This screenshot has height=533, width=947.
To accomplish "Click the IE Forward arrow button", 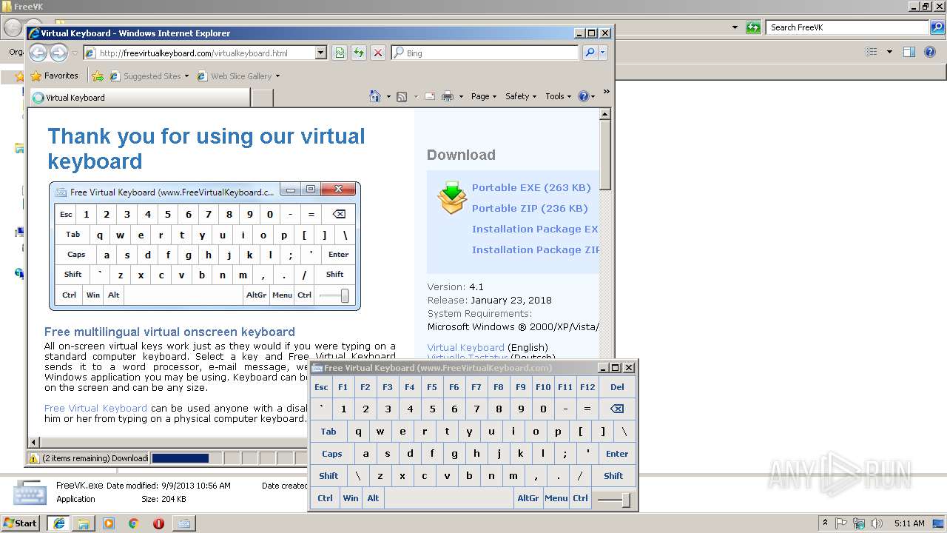I will [58, 53].
